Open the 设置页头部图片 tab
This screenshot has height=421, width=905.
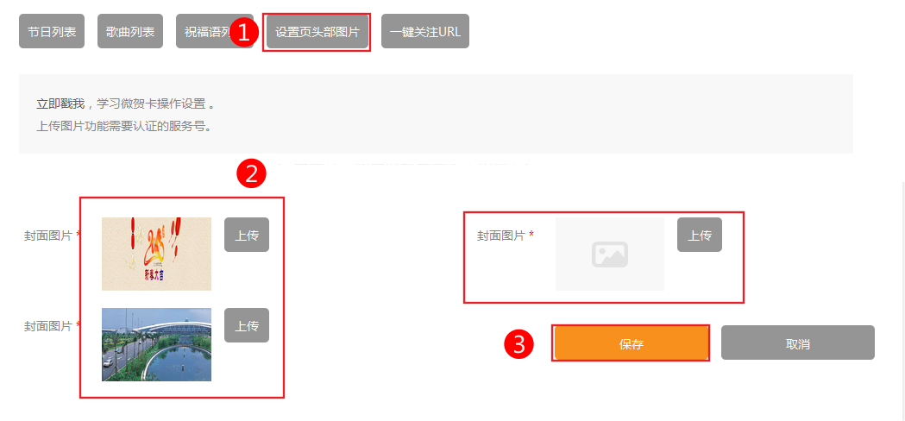[x=317, y=31]
